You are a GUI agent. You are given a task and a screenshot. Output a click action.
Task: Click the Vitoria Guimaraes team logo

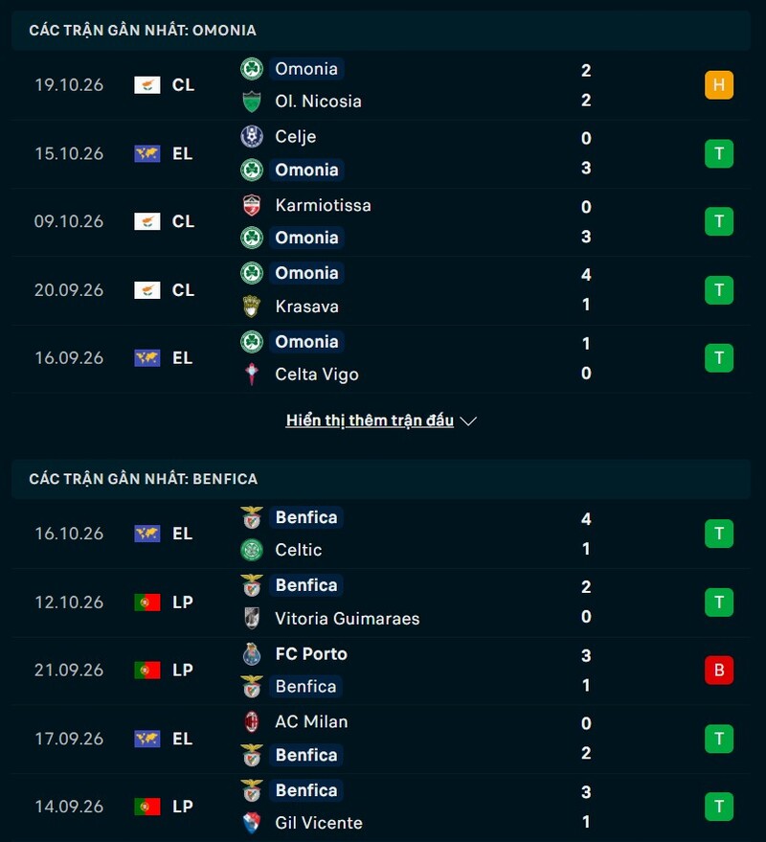click(251, 618)
